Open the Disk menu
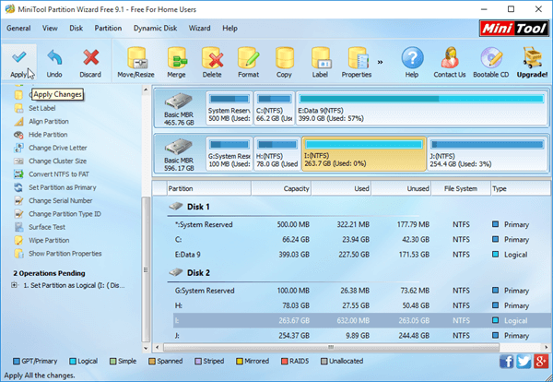This screenshot has height=382, width=553. (76, 29)
